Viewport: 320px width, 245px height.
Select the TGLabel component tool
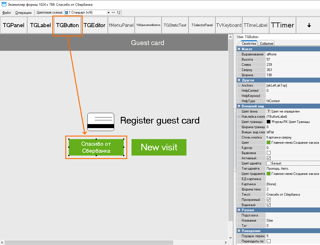pyautogui.click(x=40, y=25)
